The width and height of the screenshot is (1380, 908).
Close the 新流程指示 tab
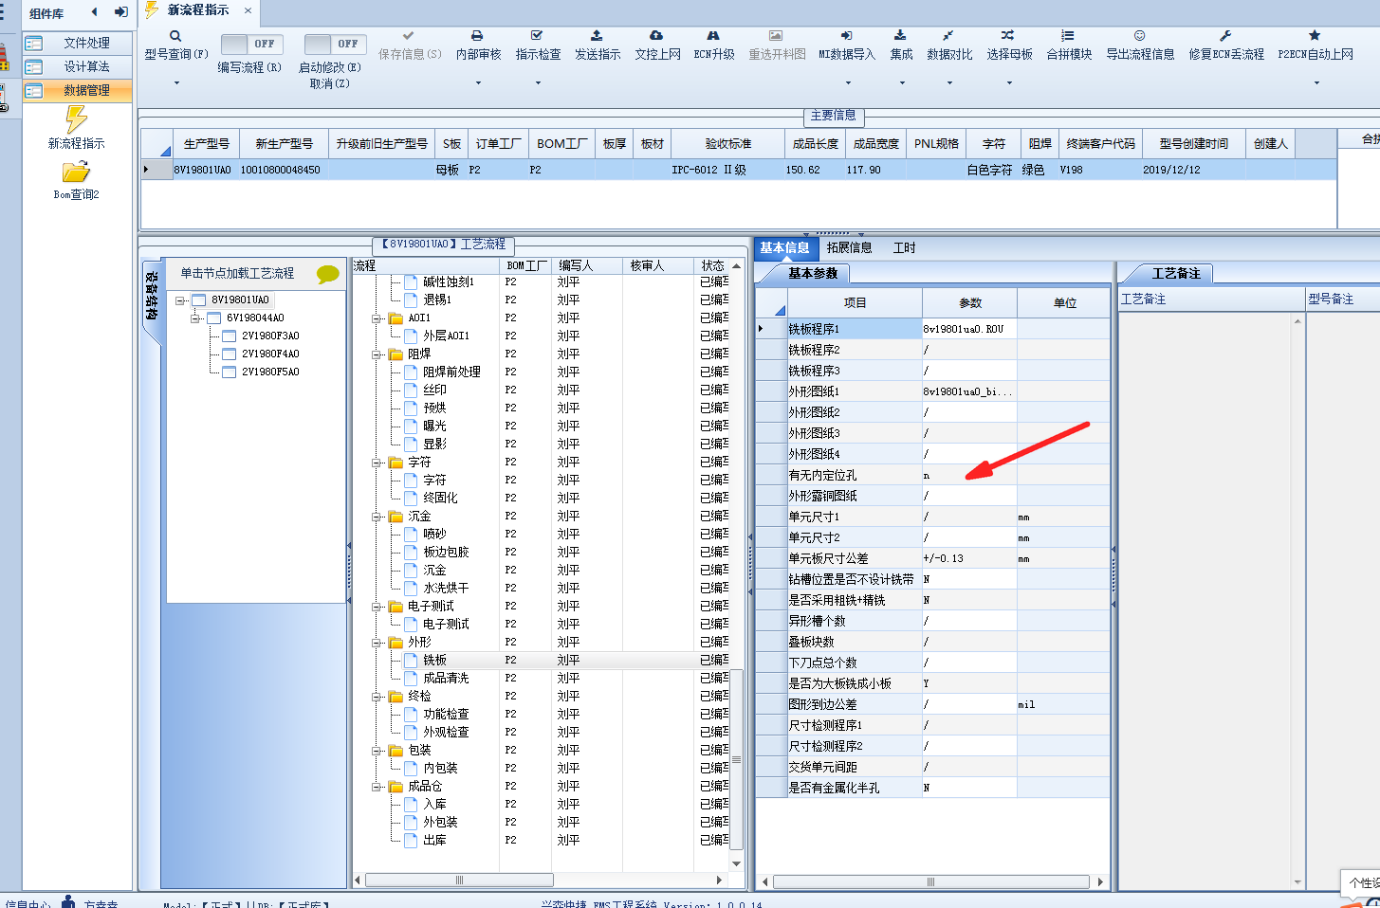(248, 10)
